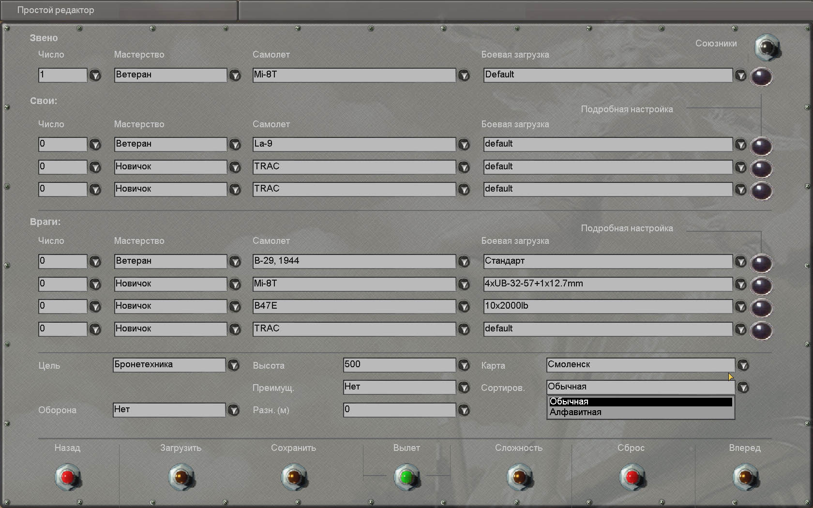Open count dropdown arrow in B-29 row

[95, 262]
